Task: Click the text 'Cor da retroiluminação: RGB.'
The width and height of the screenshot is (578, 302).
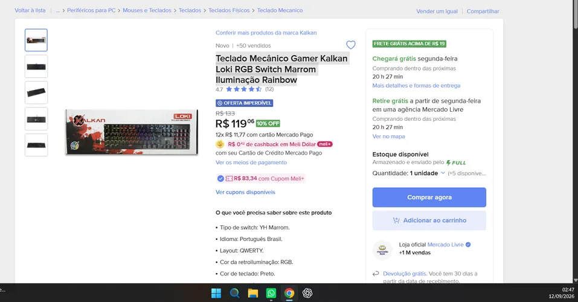Action: tap(257, 262)
